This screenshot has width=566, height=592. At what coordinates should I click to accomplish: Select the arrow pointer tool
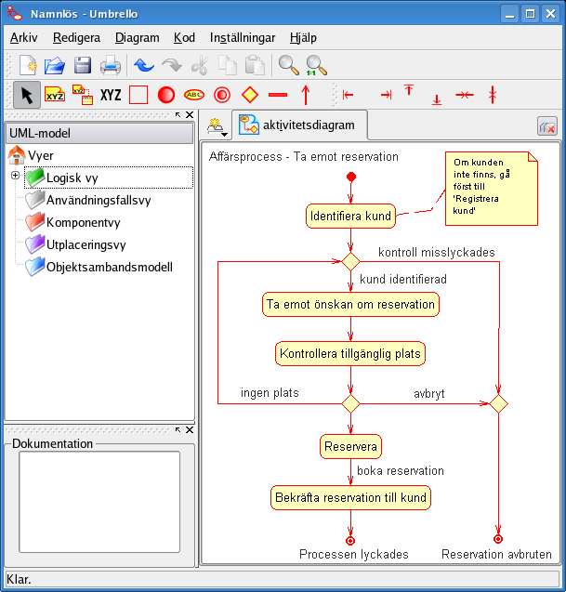(27, 95)
